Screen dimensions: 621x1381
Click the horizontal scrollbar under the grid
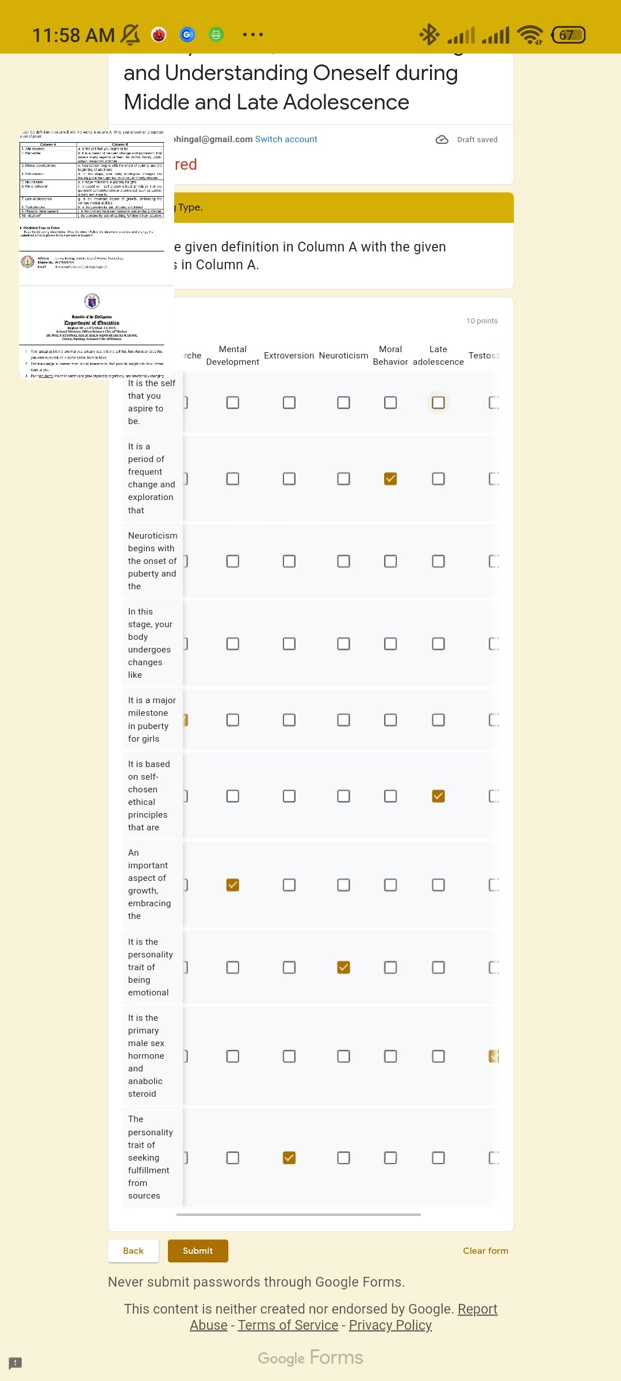(x=298, y=1214)
